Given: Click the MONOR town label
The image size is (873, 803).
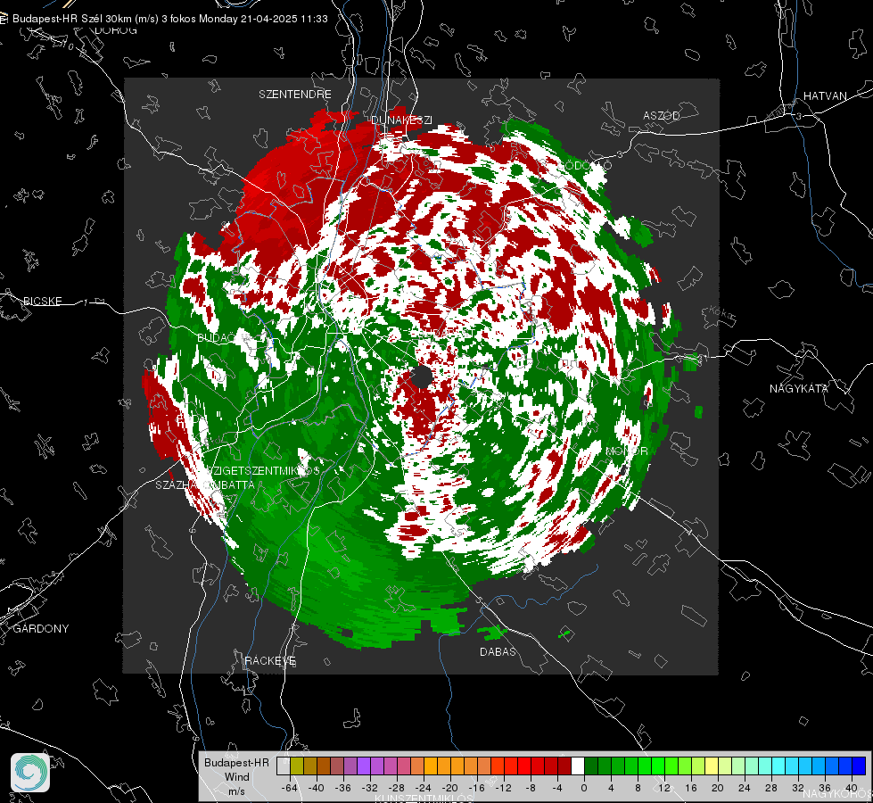Looking at the screenshot, I should click(x=626, y=451).
